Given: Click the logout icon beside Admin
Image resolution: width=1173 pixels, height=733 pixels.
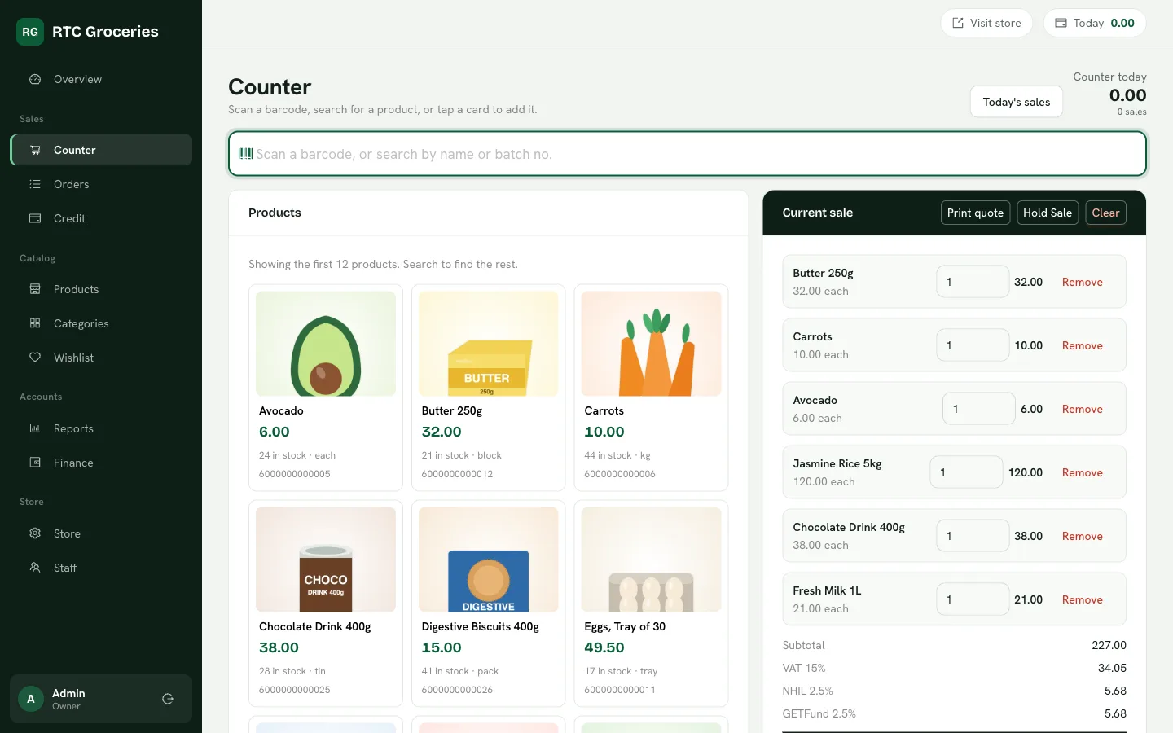Looking at the screenshot, I should click(168, 699).
